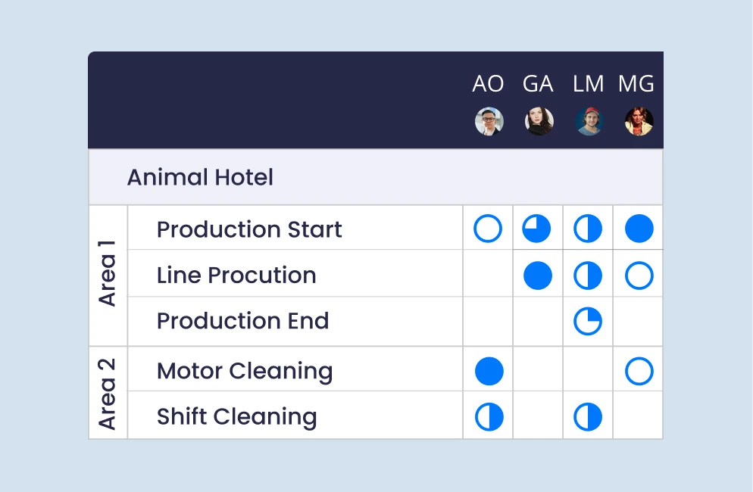
Task: Click AO's half circle for Shift Cleaning
Action: point(489,416)
